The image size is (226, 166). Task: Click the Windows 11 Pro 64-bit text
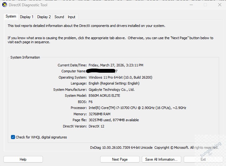121,77
